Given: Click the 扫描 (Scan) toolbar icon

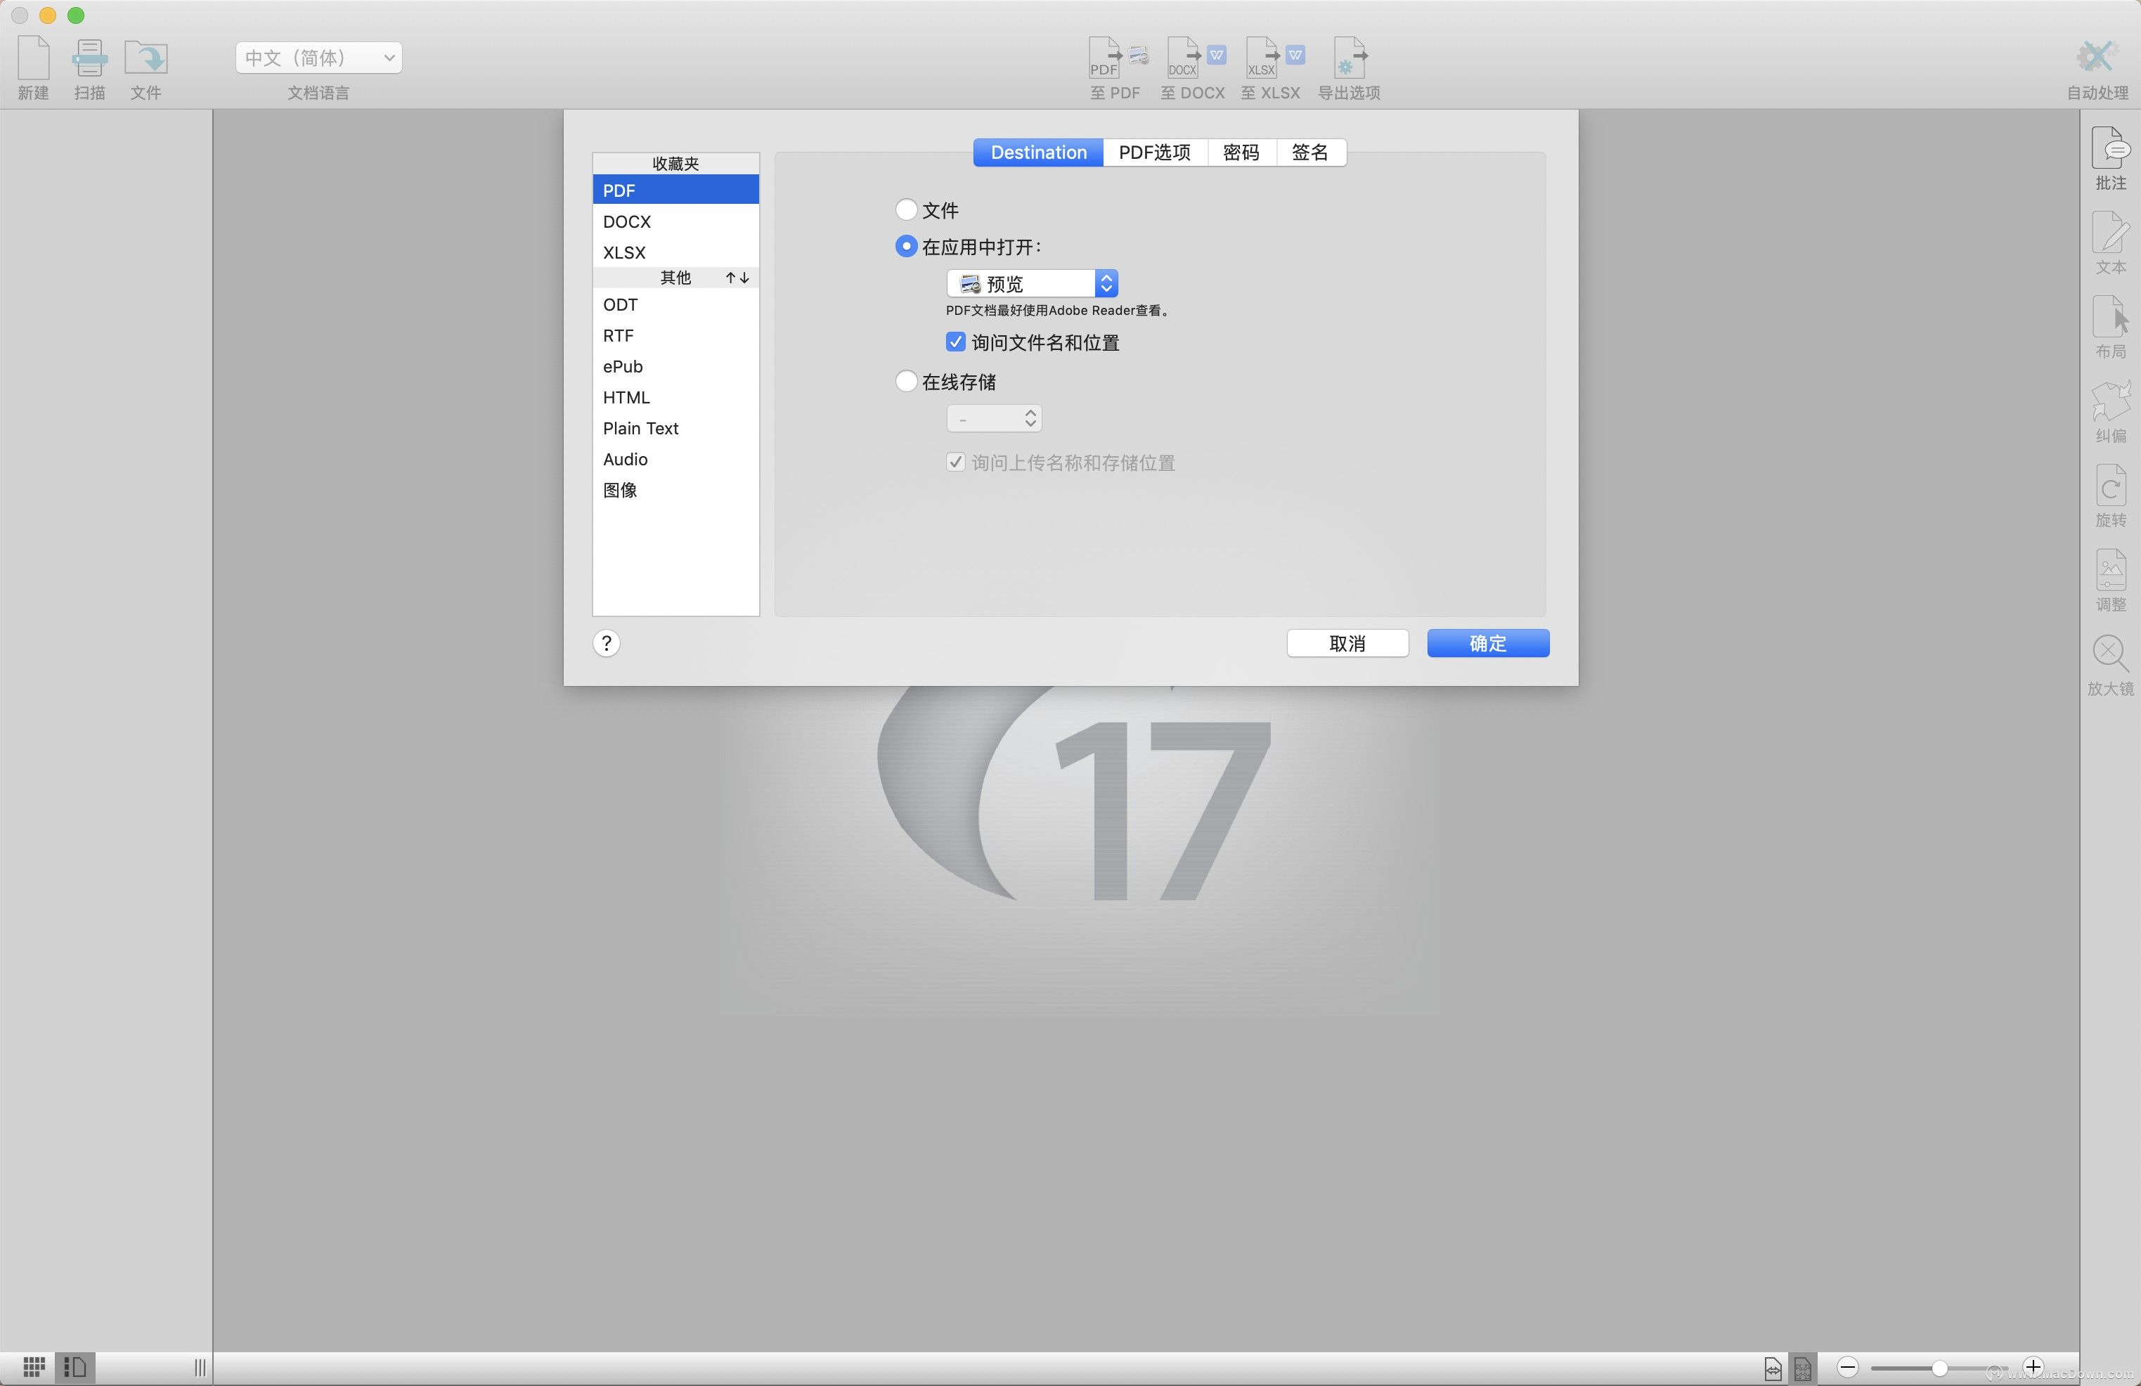Looking at the screenshot, I should (89, 58).
